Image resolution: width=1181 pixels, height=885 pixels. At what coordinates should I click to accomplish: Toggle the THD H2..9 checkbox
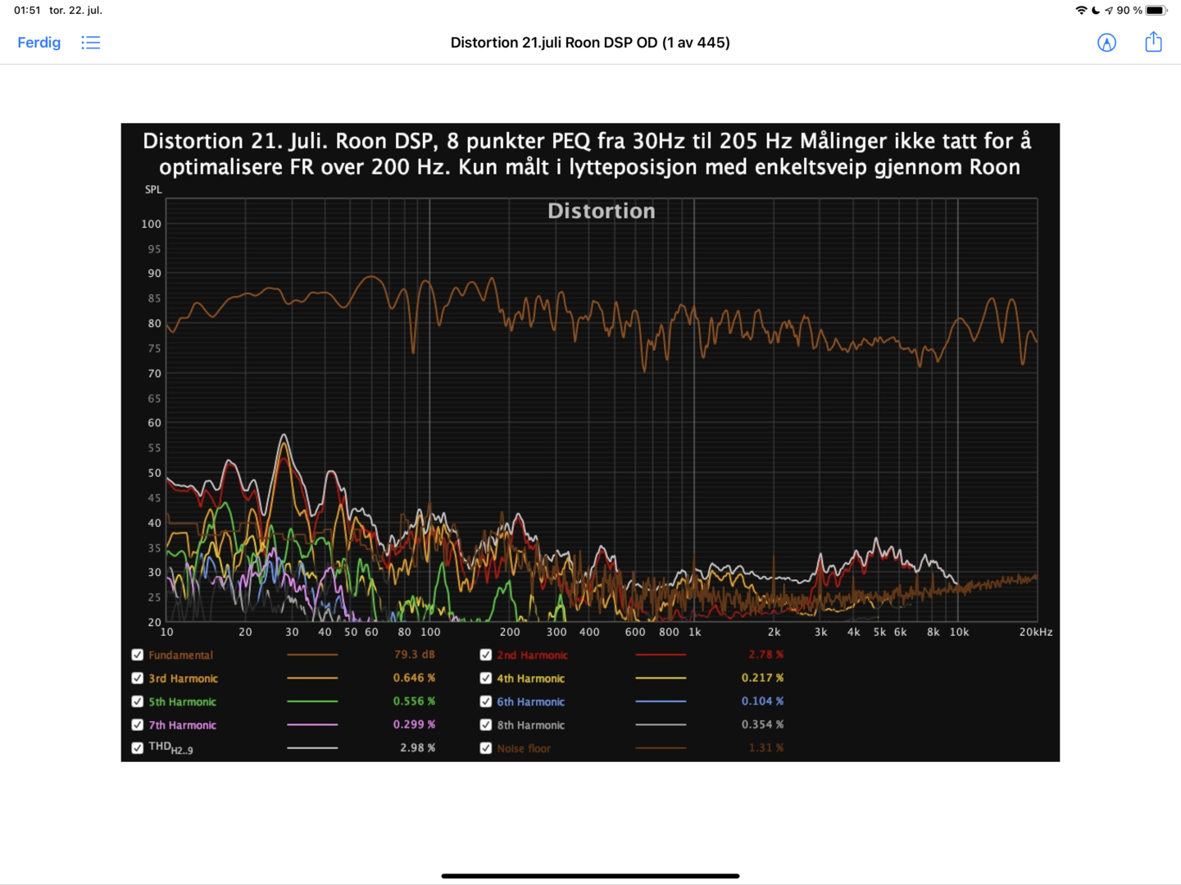tap(138, 748)
